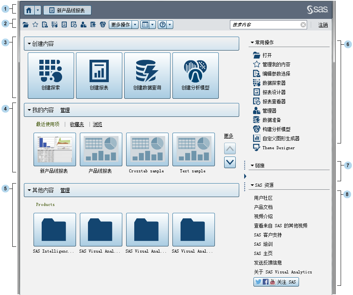Click the Twitter icon next to 关注 SAS
Image resolution: width=353 pixels, height=295 pixels.
coord(258,282)
